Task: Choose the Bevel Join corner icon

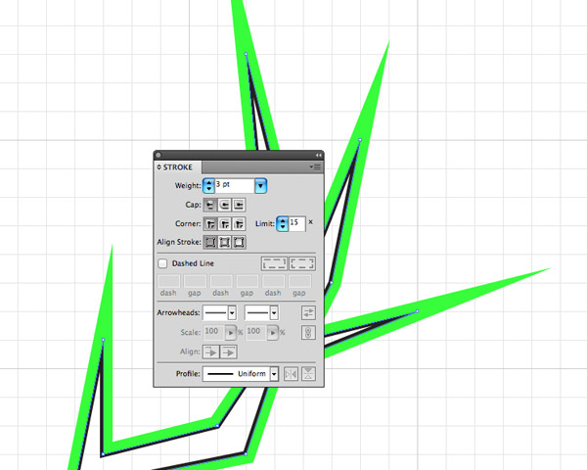Action: tap(239, 224)
